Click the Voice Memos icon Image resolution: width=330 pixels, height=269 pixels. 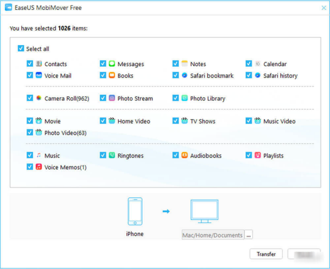(x=39, y=166)
